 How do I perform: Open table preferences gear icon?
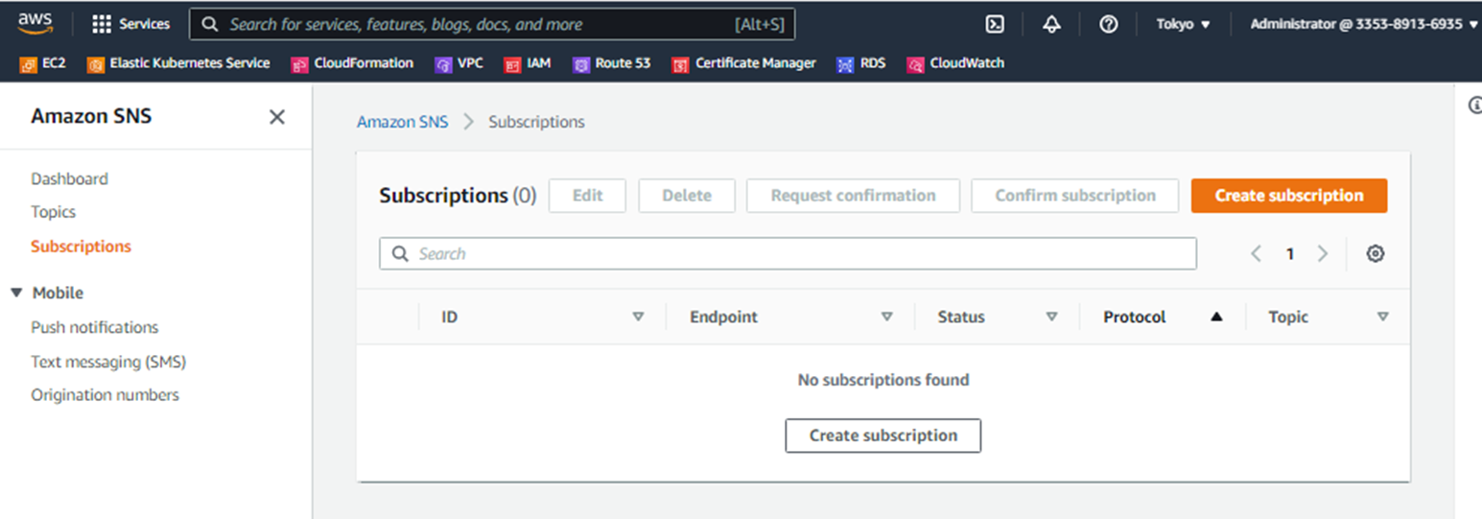[x=1376, y=253]
